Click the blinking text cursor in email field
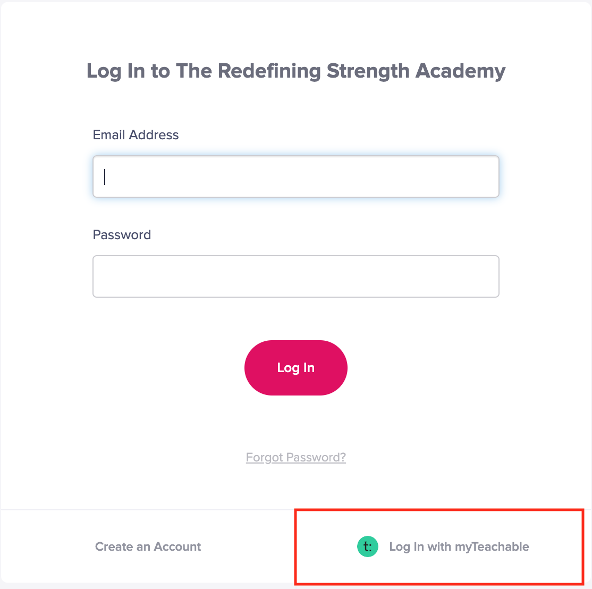 point(105,176)
